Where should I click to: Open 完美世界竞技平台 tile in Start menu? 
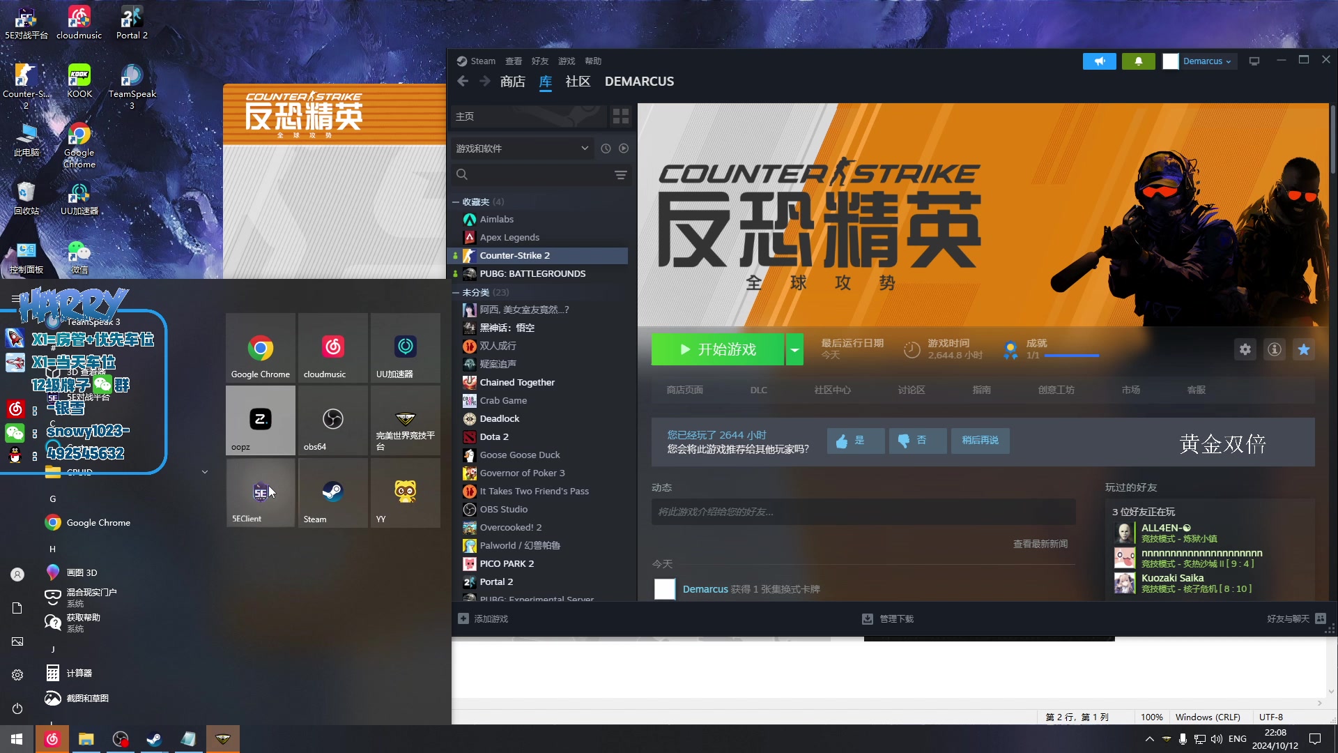point(406,420)
